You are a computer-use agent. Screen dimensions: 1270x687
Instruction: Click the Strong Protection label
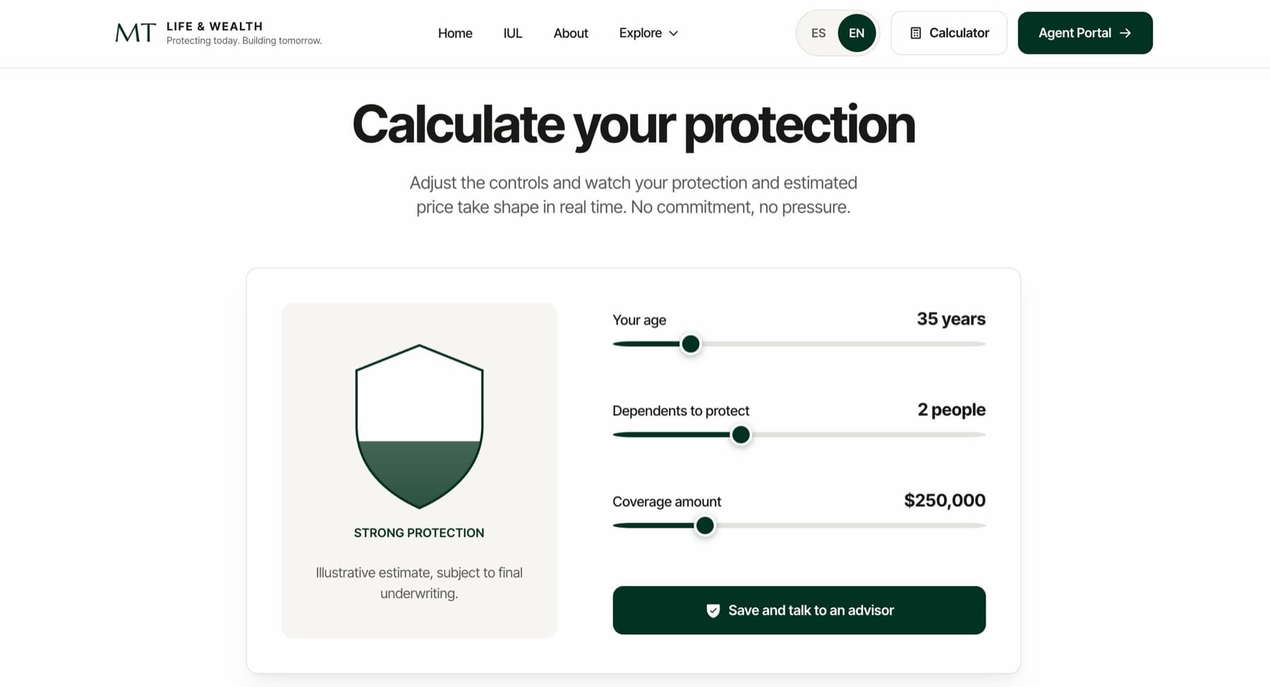tap(419, 533)
